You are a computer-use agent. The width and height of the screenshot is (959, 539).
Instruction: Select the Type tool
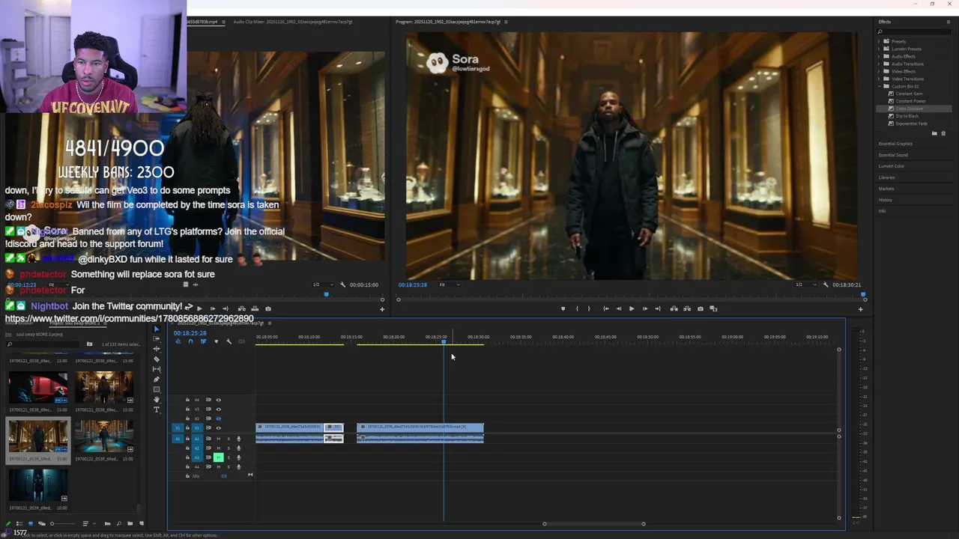(157, 409)
